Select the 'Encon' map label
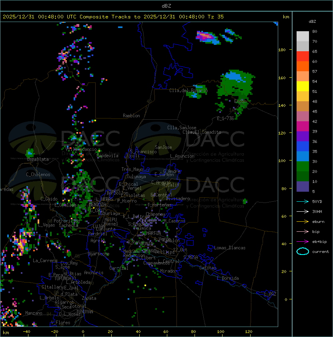 pyautogui.click(x=241, y=101)
